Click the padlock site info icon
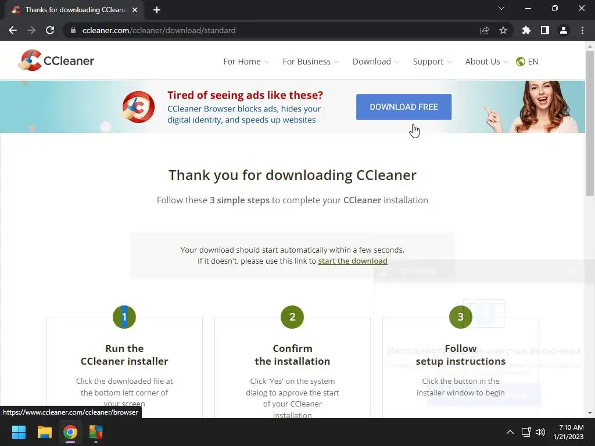 [x=73, y=30]
